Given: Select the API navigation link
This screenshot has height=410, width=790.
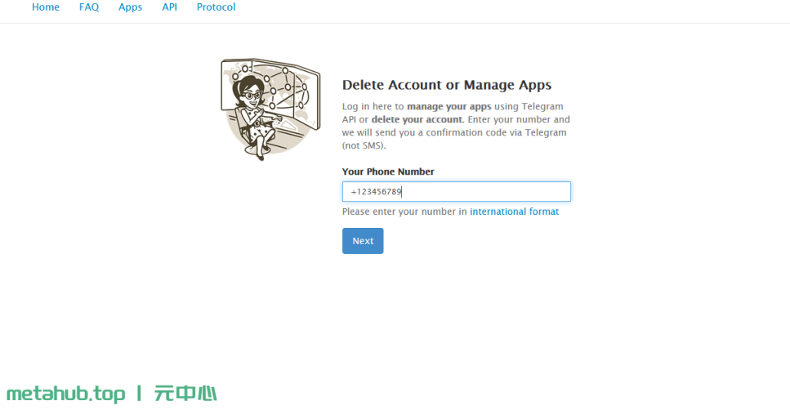Looking at the screenshot, I should click(169, 7).
